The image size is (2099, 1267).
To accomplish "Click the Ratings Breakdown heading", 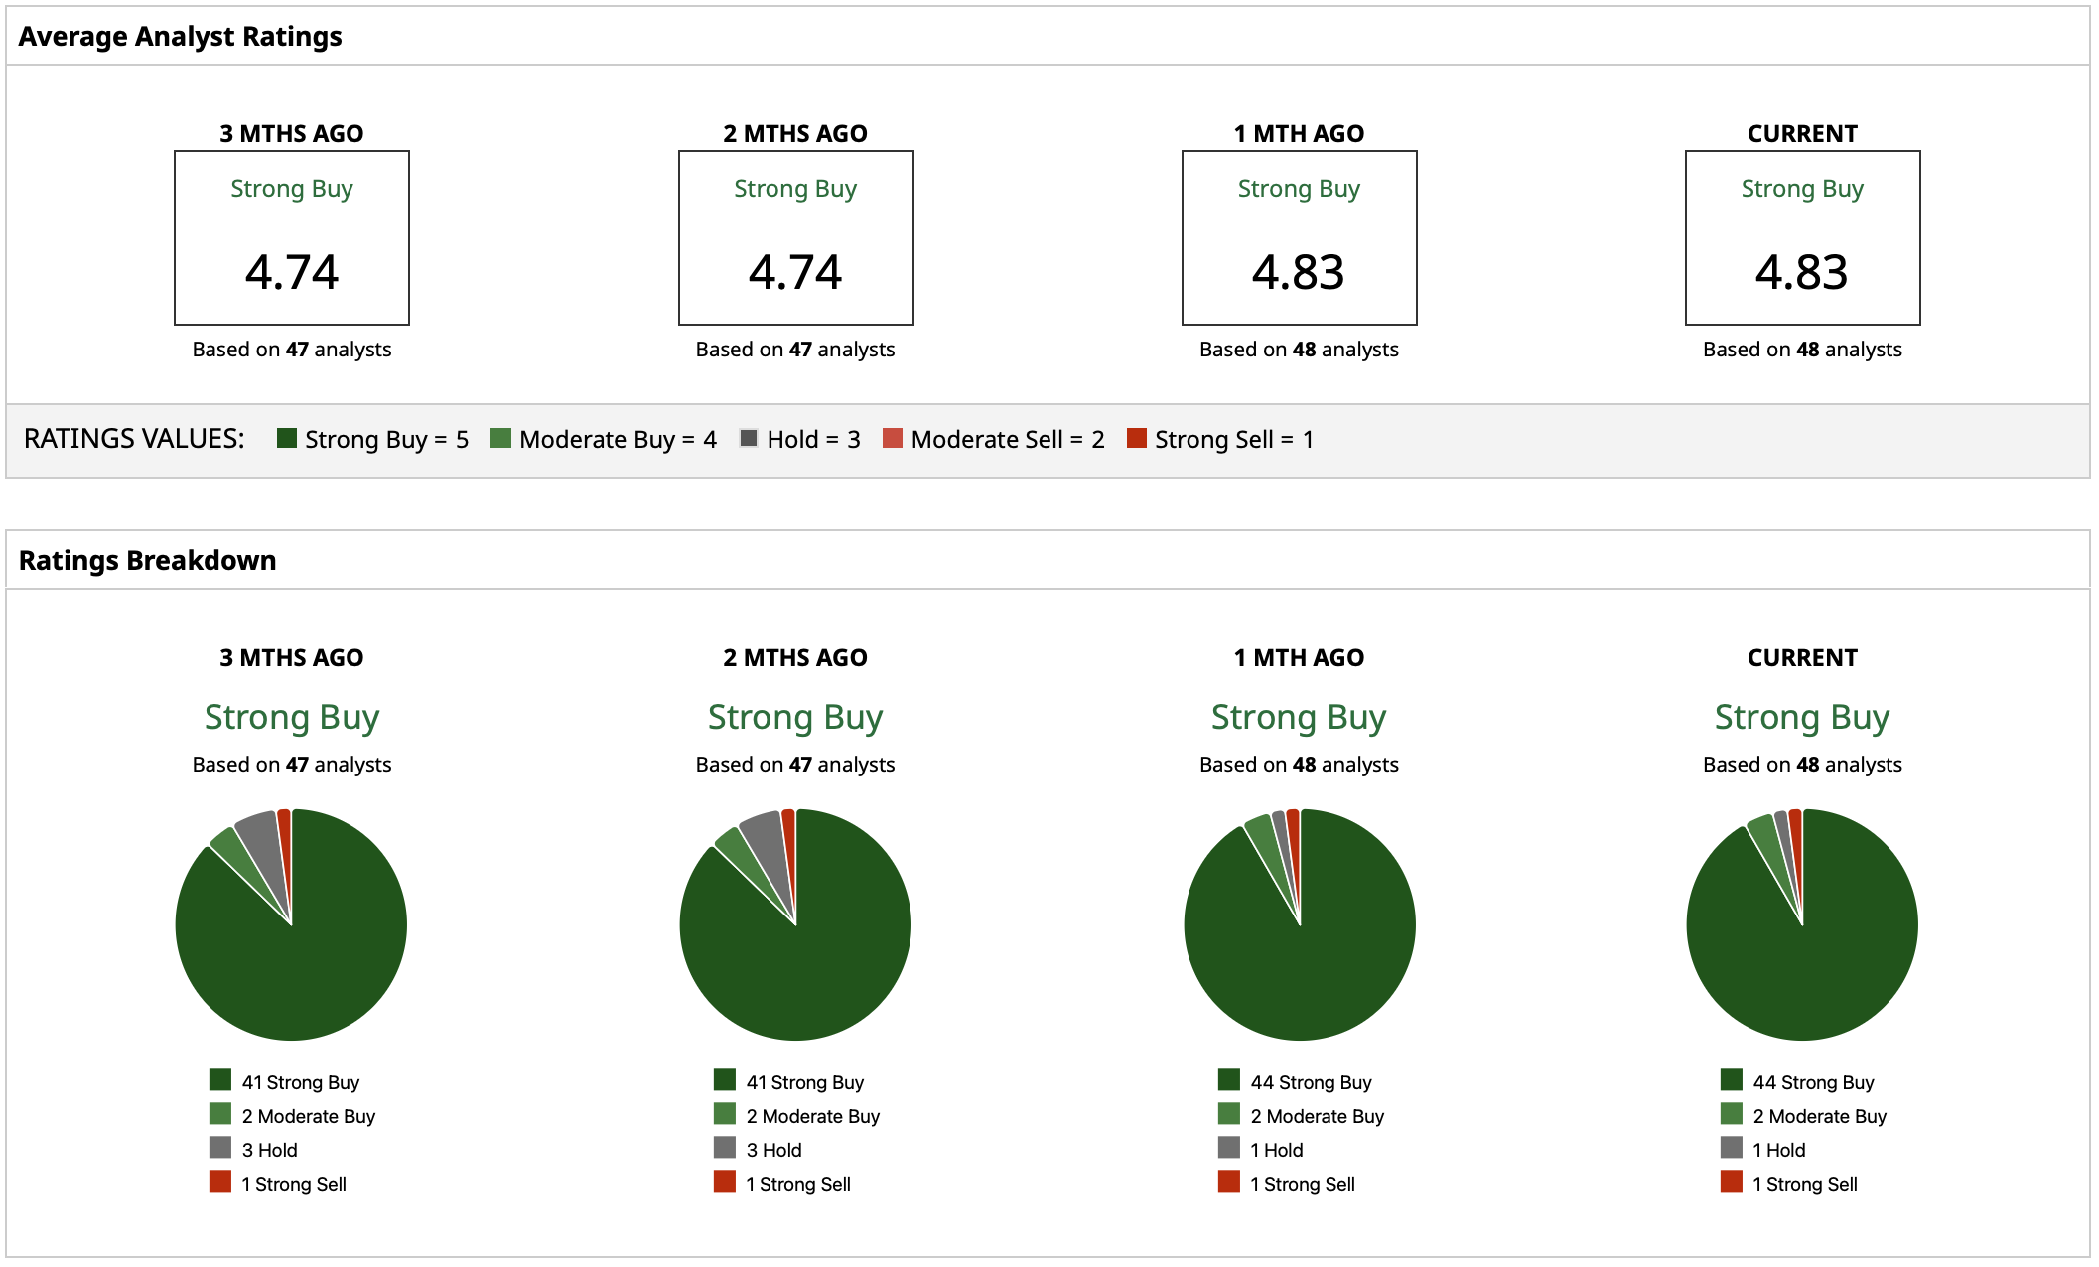I will tap(147, 561).
